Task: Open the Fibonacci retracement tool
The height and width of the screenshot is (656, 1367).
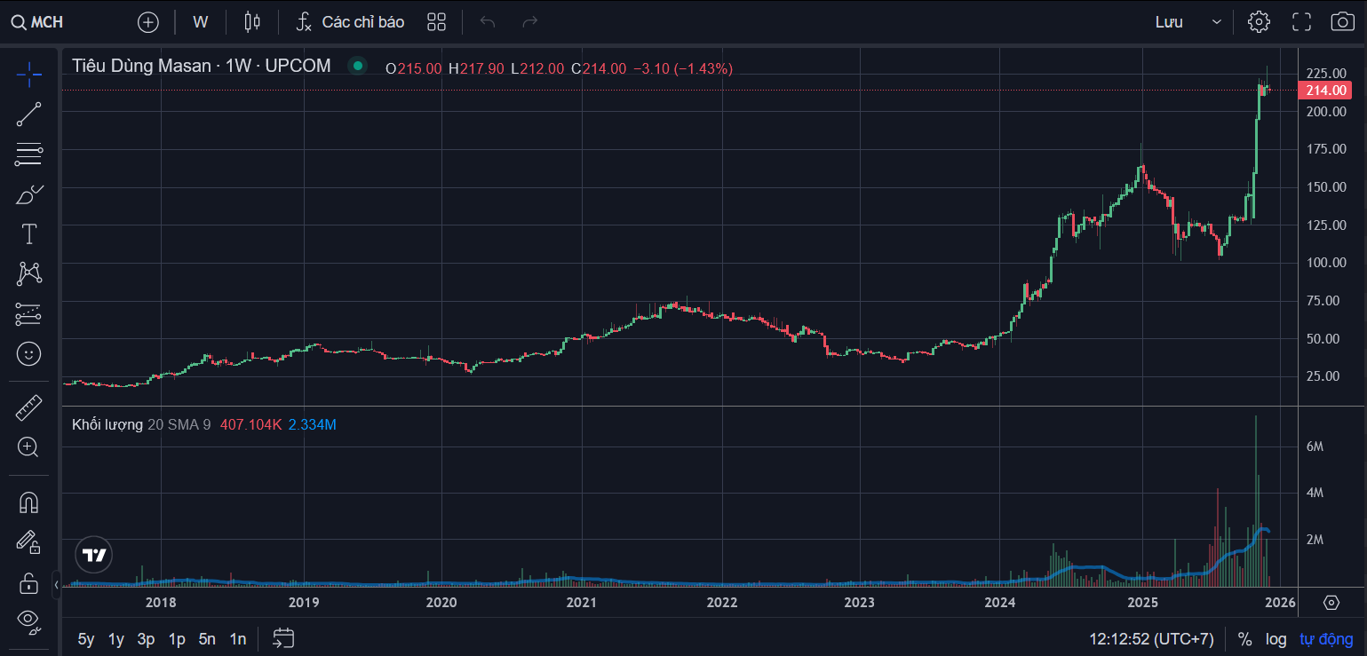Action: point(28,154)
